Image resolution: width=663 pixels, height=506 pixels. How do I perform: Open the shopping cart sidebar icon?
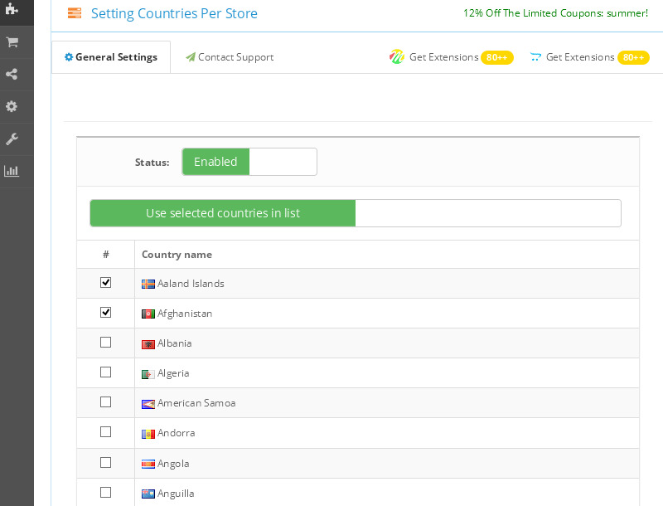(x=12, y=42)
